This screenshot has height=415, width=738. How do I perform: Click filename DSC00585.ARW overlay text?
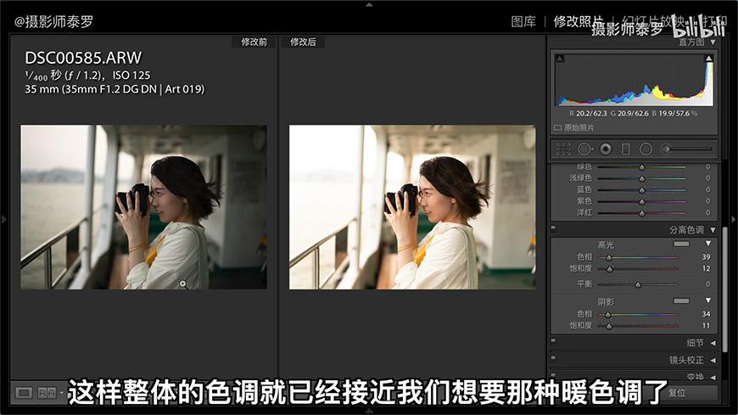(x=83, y=58)
